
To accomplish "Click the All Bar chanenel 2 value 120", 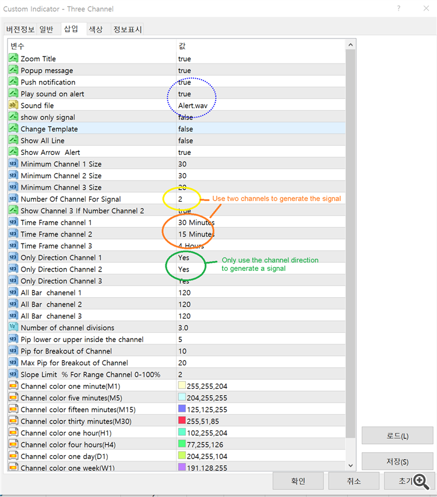I will [x=185, y=305].
